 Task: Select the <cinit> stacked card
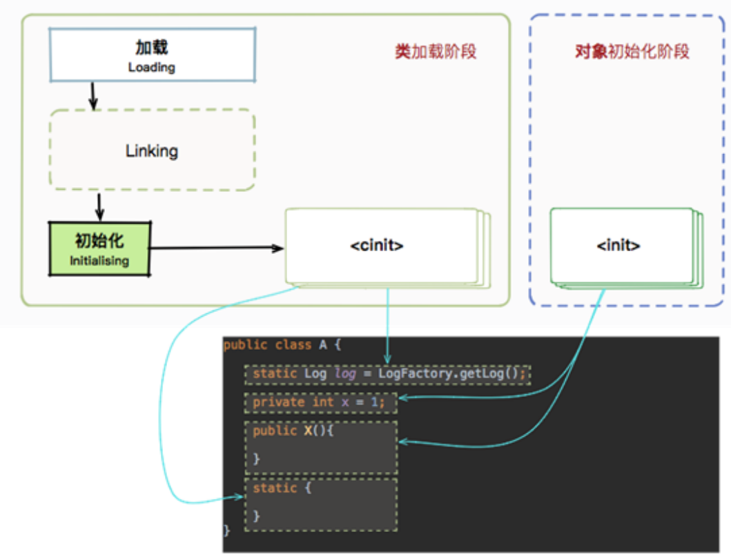tap(387, 248)
